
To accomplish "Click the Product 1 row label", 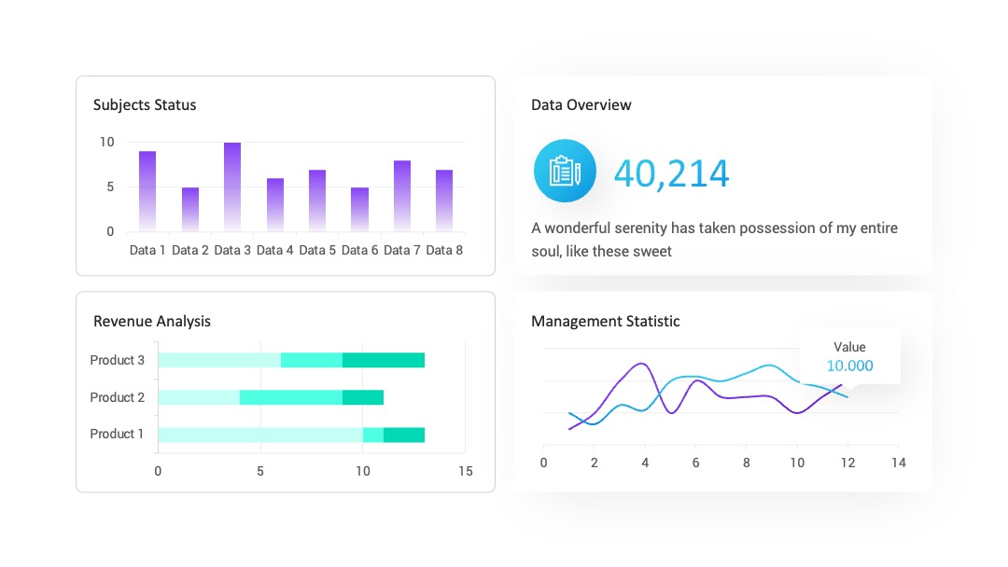I will (x=117, y=434).
